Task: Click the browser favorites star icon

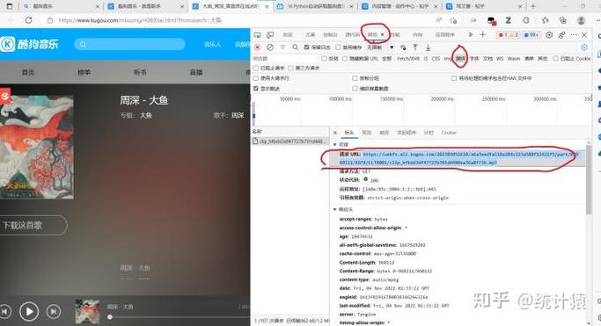Action: (x=545, y=20)
